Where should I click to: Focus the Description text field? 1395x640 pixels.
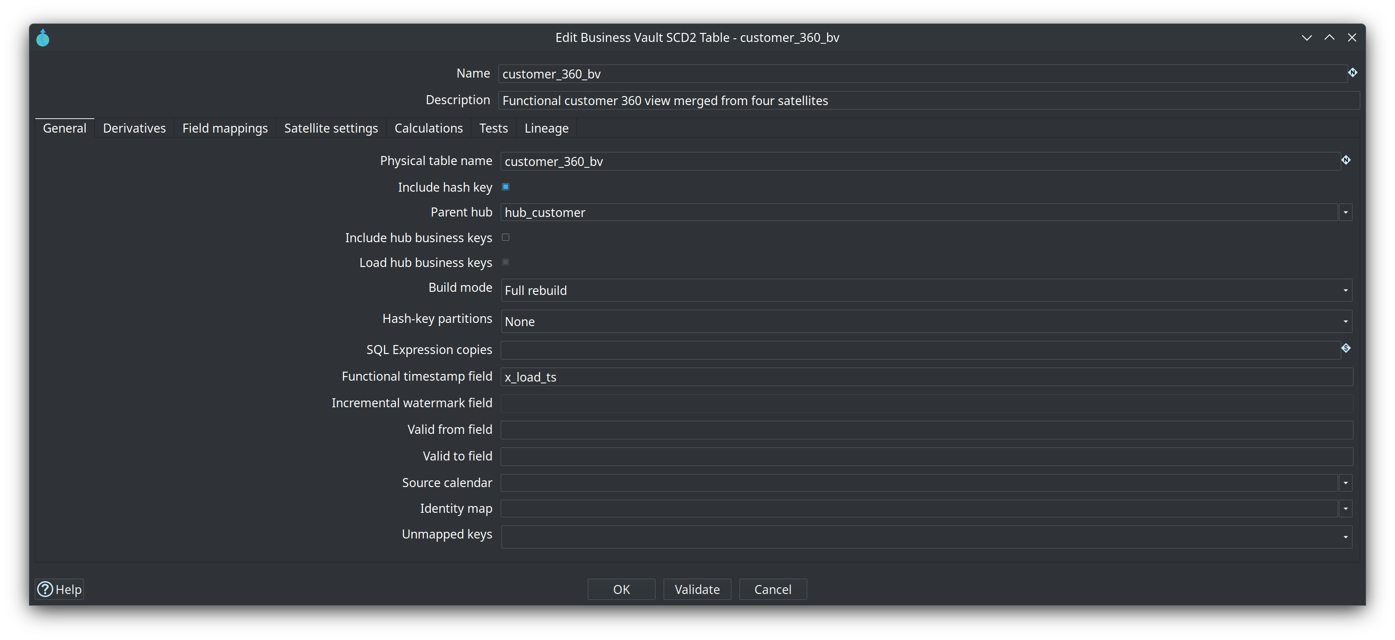(x=929, y=100)
